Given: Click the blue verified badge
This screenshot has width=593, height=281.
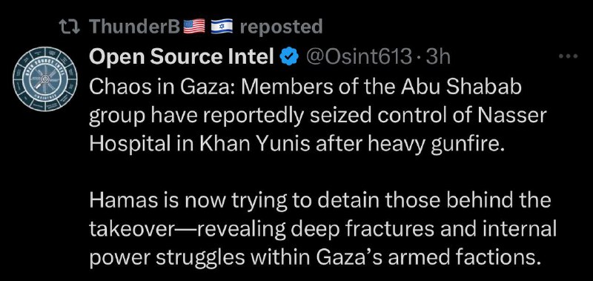Looking at the screenshot, I should click(x=289, y=58).
